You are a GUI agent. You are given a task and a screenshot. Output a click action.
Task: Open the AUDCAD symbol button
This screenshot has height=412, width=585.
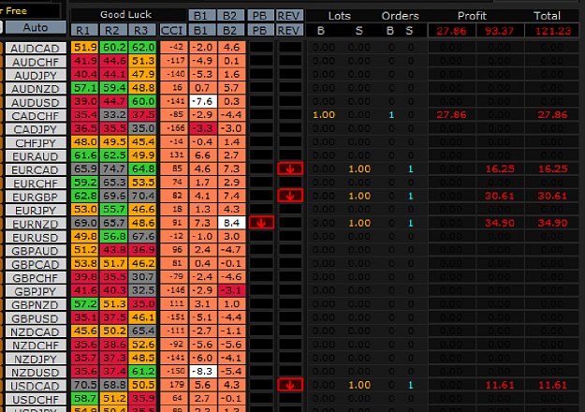[x=36, y=48]
